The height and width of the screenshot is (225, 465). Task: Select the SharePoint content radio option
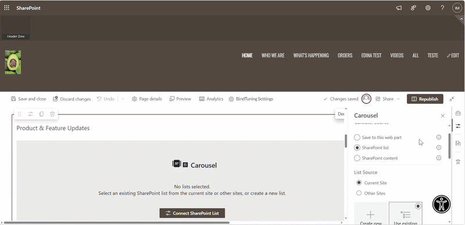(376, 158)
